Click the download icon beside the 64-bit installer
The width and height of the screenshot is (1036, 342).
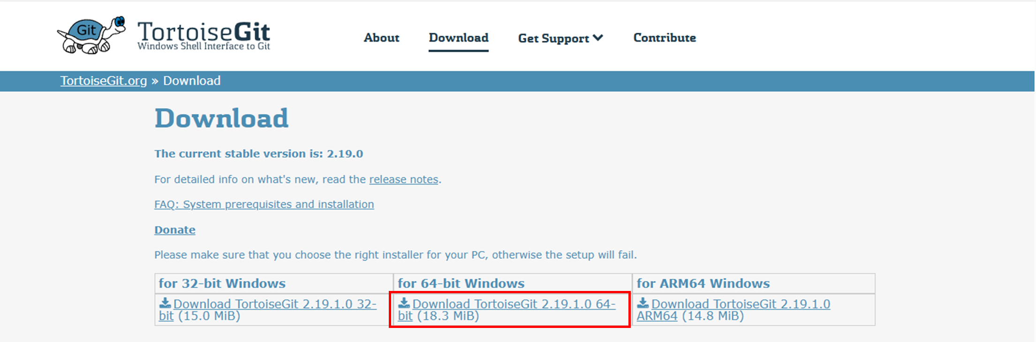tap(404, 303)
